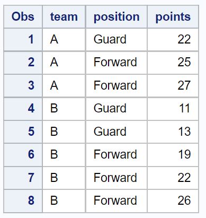Click the points value 25
The image size is (206, 218).
tap(173, 63)
